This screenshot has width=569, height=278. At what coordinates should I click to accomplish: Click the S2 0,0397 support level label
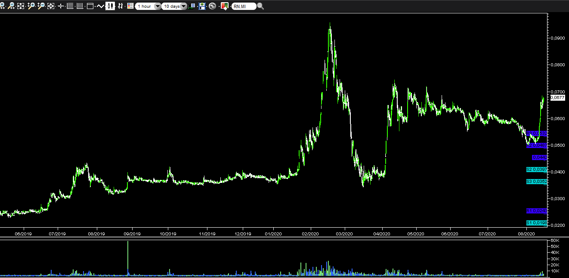[x=536, y=170]
